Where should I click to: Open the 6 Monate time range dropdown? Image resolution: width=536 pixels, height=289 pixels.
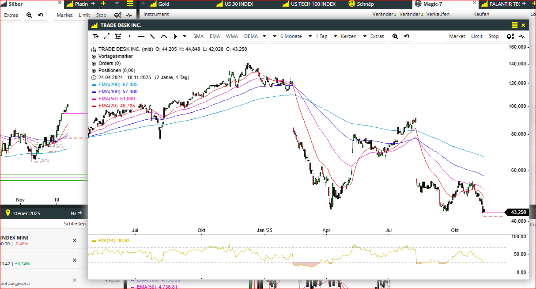pos(291,37)
